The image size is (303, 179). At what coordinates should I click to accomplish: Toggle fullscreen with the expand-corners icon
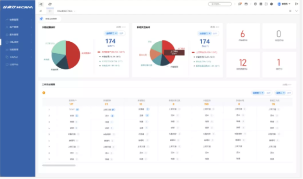(x=266, y=4)
